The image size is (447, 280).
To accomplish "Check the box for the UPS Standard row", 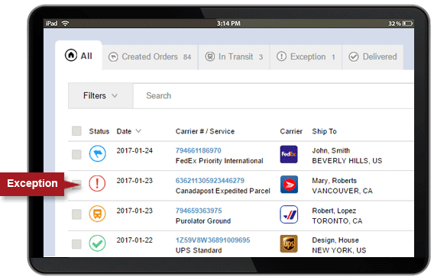I will (x=76, y=244).
